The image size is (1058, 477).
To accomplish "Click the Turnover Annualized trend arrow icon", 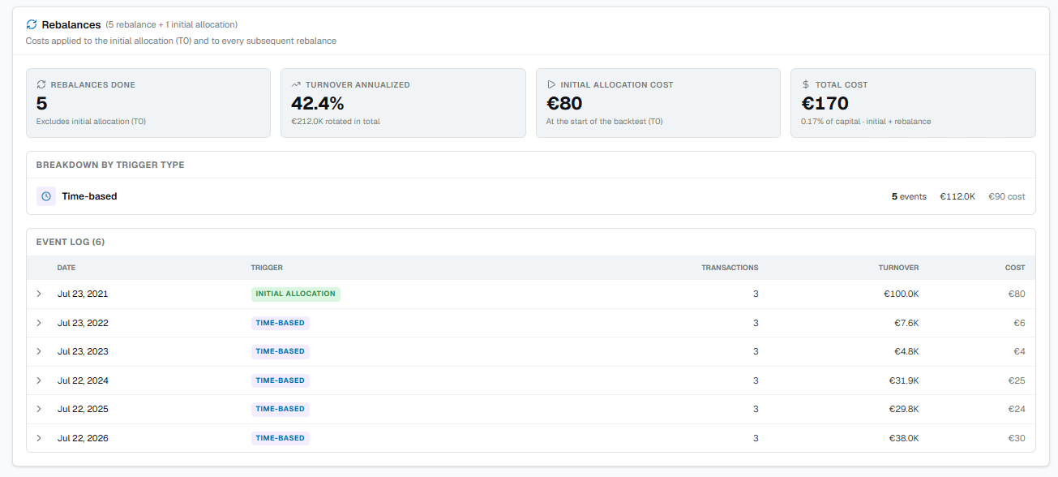I will (296, 84).
